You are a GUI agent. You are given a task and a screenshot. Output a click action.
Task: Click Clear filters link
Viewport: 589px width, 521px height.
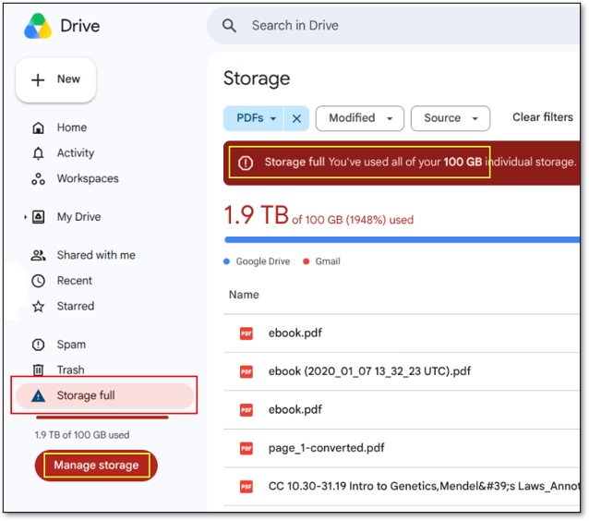(543, 117)
